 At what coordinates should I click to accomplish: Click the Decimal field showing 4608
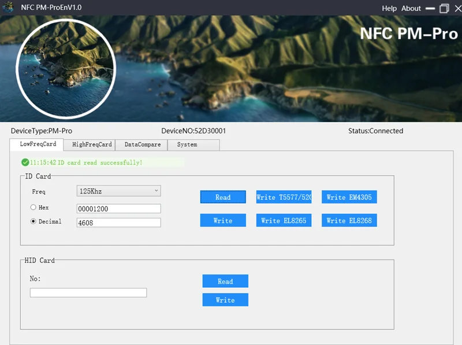tap(119, 222)
